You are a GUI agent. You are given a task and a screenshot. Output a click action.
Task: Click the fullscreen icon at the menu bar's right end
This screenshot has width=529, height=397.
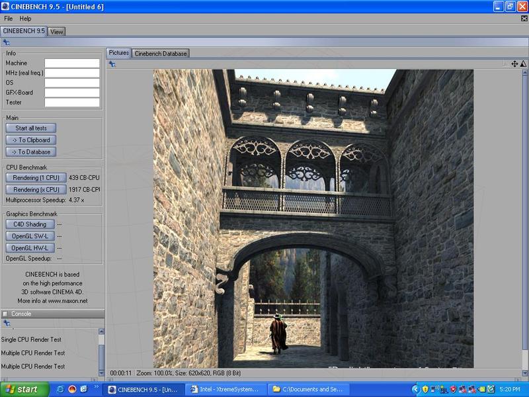[x=524, y=19]
